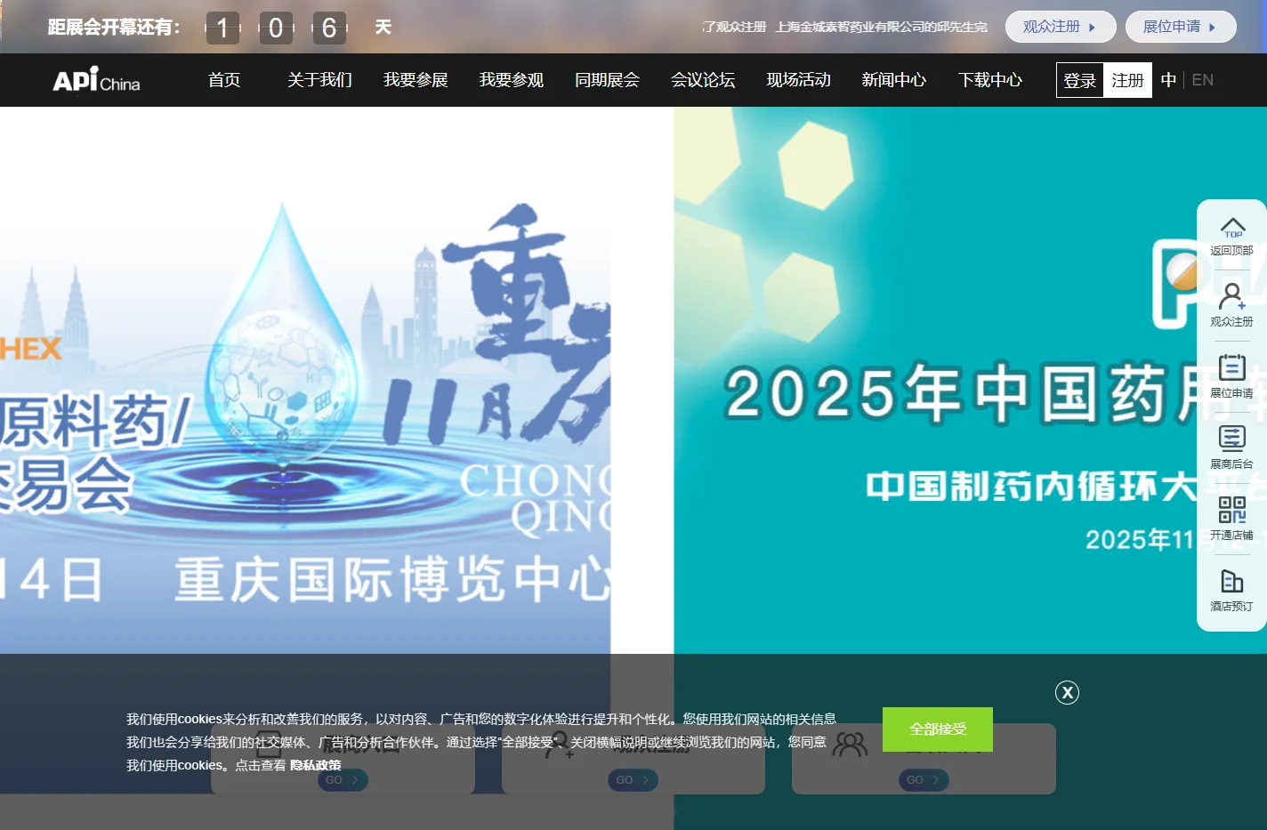Click the 登录 login button
The height and width of the screenshot is (830, 1267).
click(x=1080, y=80)
